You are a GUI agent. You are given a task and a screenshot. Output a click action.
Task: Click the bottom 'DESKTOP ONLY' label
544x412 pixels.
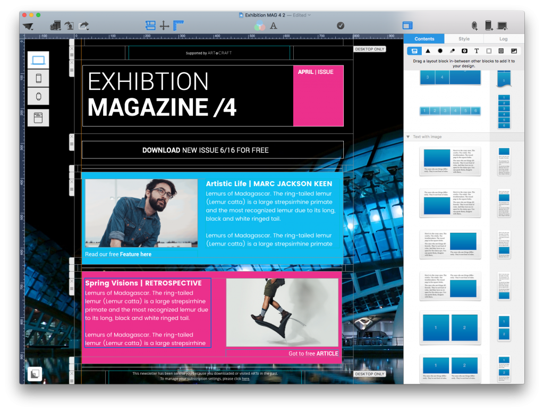pos(370,374)
